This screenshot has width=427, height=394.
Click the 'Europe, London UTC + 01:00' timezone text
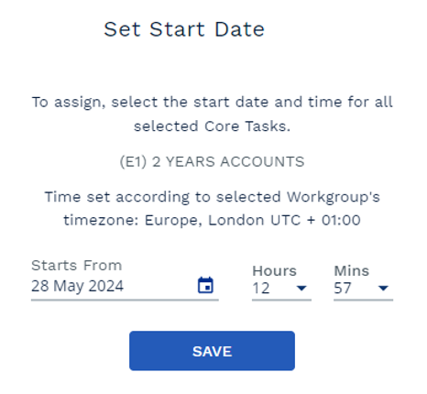(253, 220)
